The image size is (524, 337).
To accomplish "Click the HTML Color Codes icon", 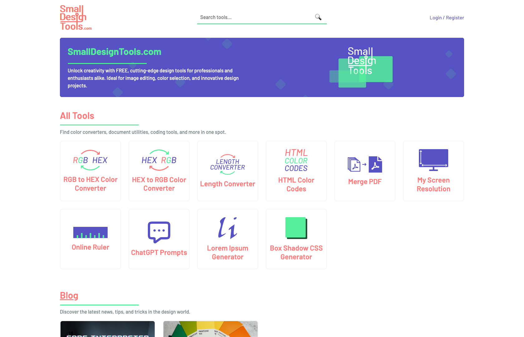I will [296, 161].
